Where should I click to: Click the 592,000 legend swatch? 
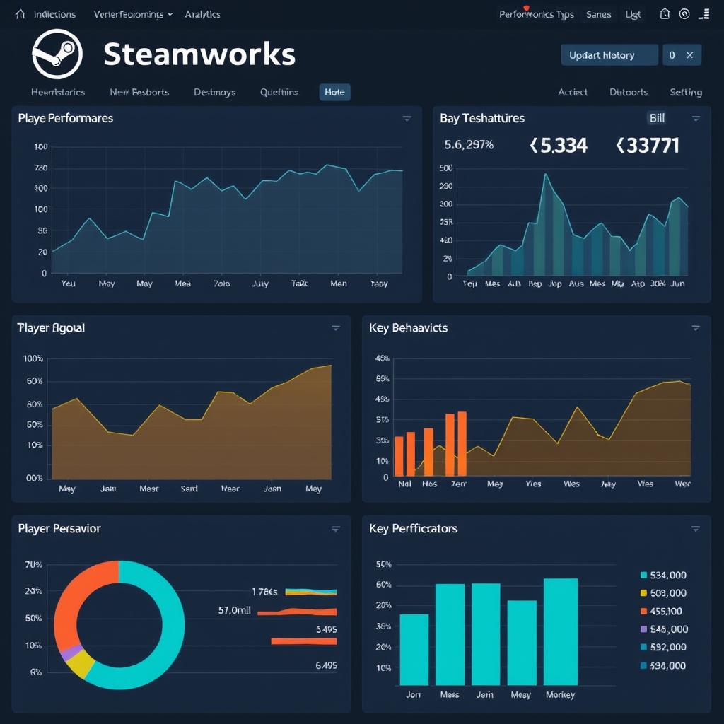pos(643,647)
